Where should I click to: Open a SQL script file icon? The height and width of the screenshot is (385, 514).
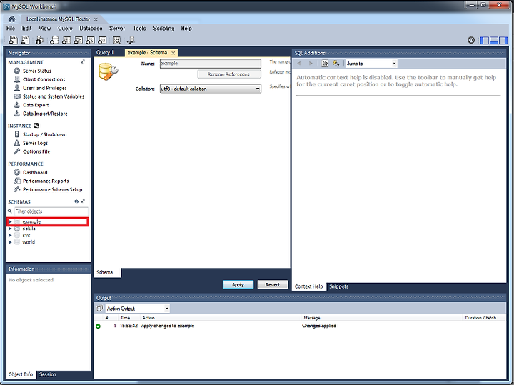[x=25, y=40]
